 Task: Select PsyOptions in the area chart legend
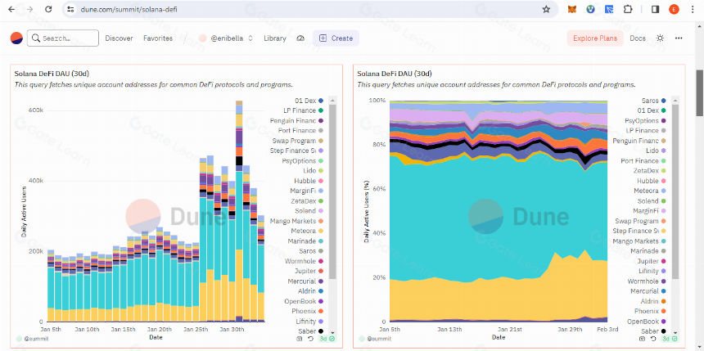coord(646,121)
